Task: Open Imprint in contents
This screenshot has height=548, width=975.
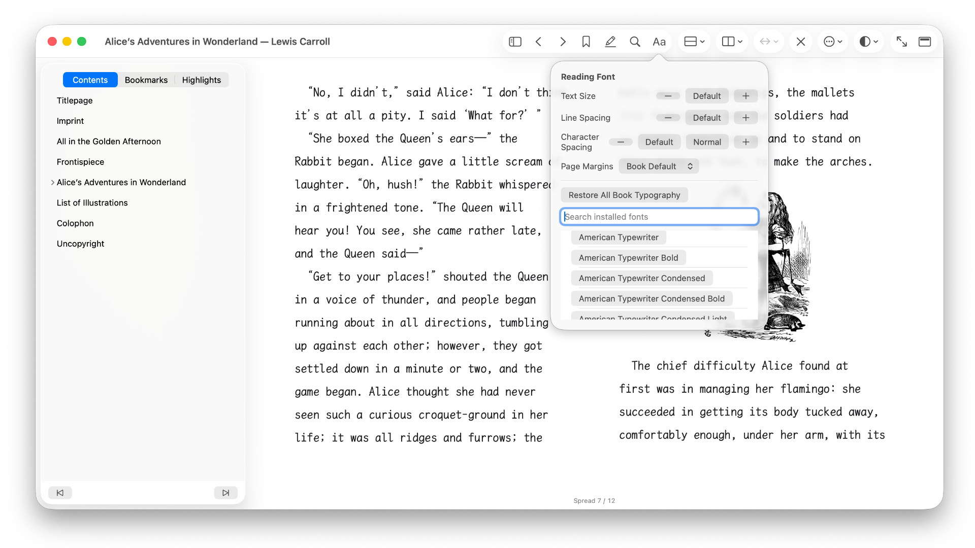Action: pos(70,121)
